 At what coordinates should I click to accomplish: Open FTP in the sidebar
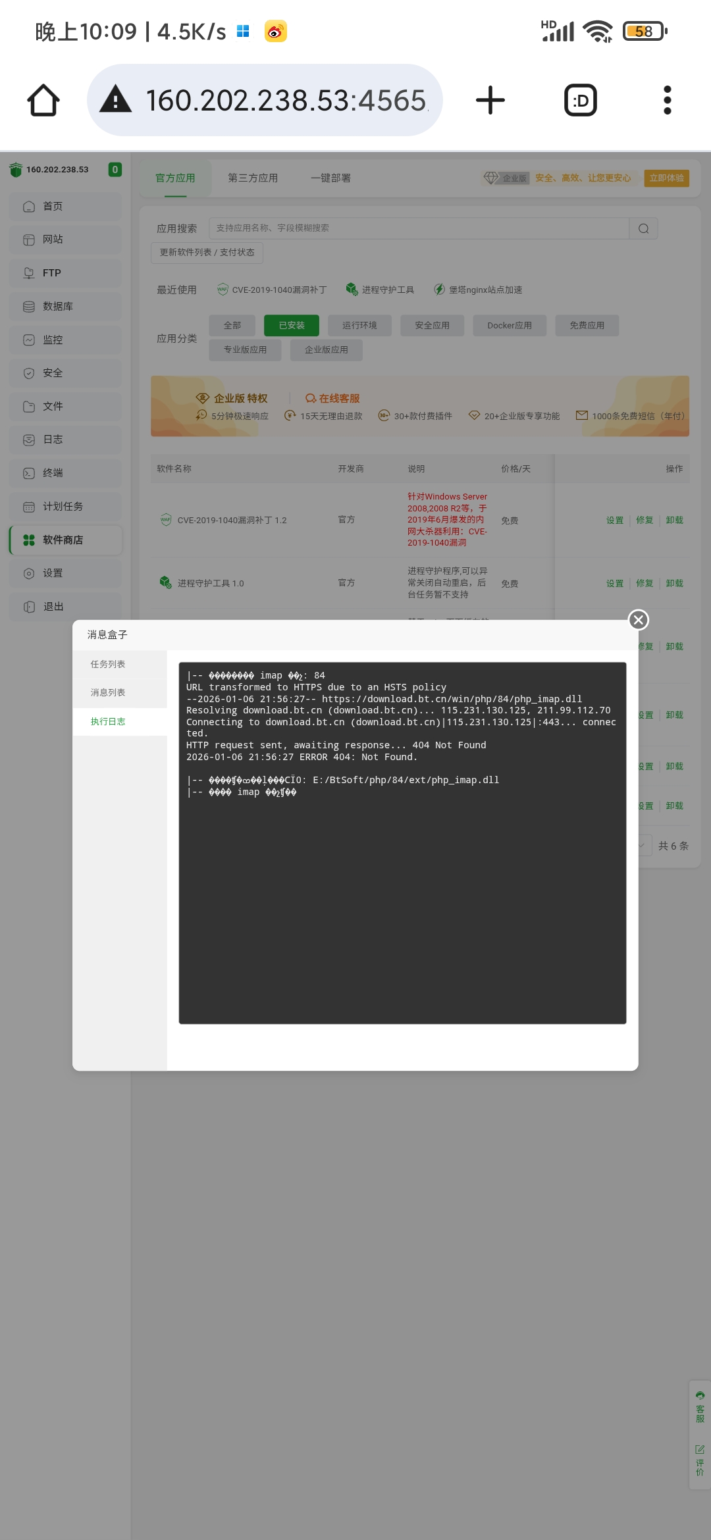point(65,273)
